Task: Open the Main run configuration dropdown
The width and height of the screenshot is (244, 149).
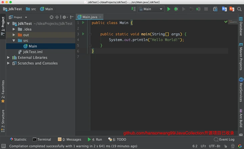Action: [151, 9]
